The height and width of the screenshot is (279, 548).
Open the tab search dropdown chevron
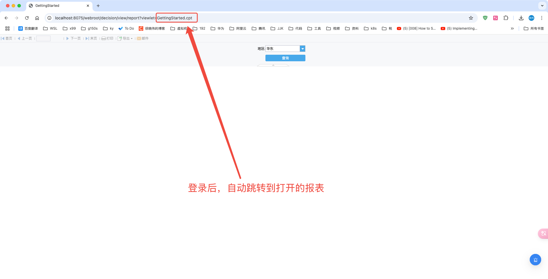pos(542,6)
